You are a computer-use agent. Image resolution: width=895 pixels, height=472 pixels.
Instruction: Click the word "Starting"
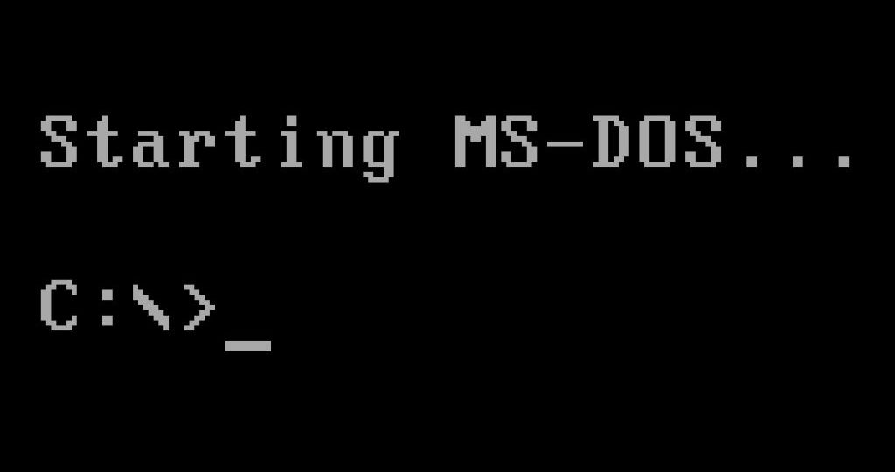click(x=219, y=147)
